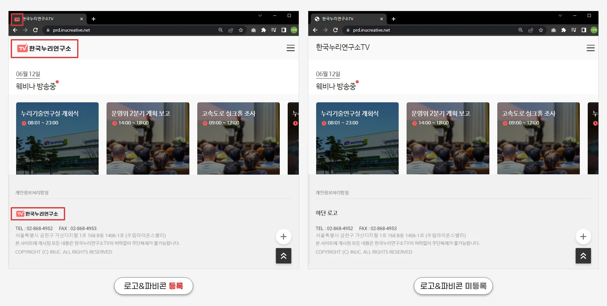Viewport: 607px width, 306px height.
Task: Go back in the left browser window
Action: (x=15, y=30)
